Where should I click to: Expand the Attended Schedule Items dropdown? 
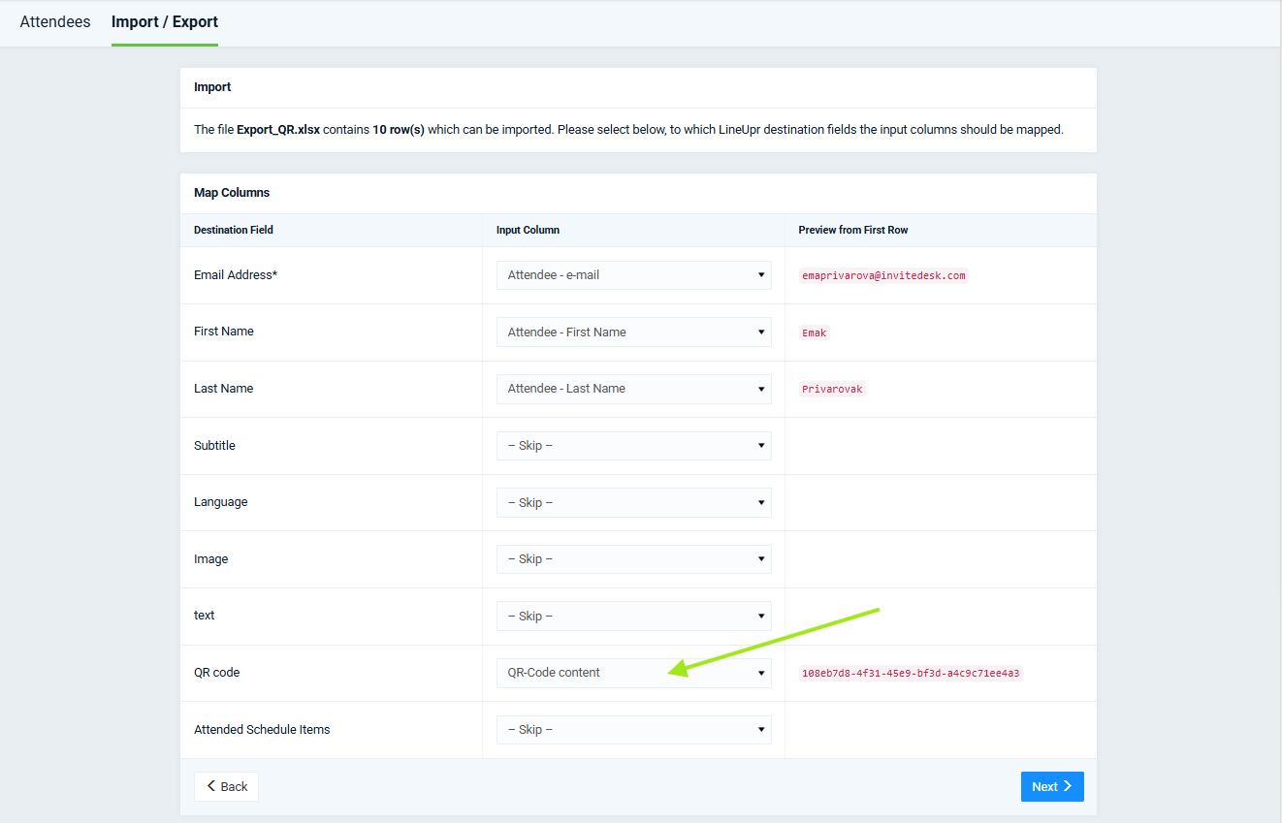point(634,730)
